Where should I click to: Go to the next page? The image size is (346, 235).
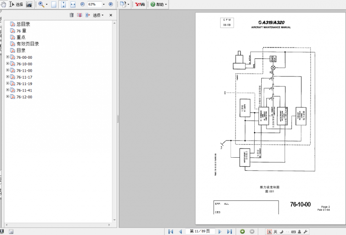220,232
